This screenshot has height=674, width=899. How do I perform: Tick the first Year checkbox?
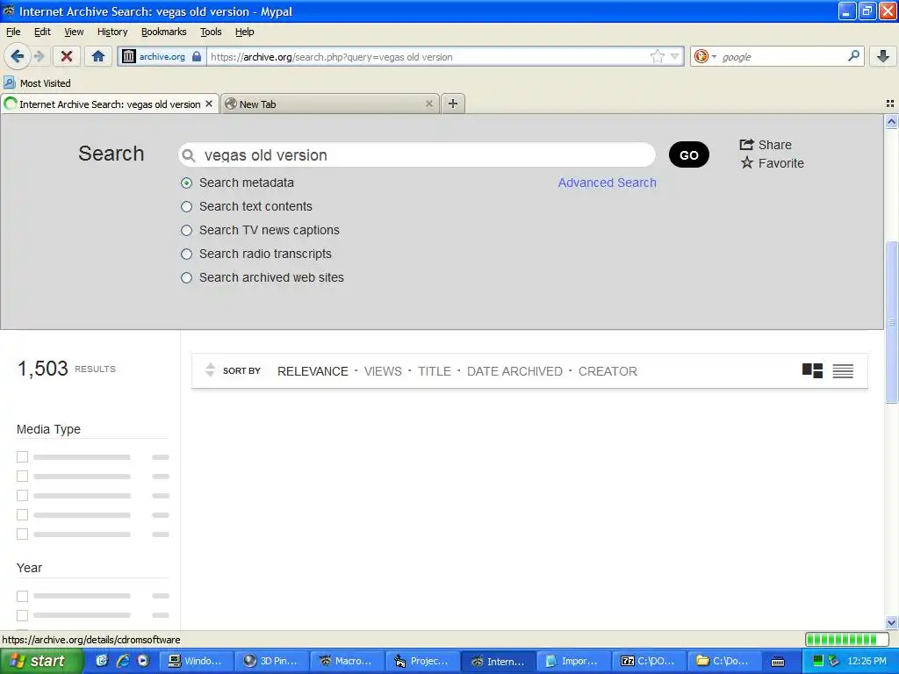pyautogui.click(x=22, y=596)
